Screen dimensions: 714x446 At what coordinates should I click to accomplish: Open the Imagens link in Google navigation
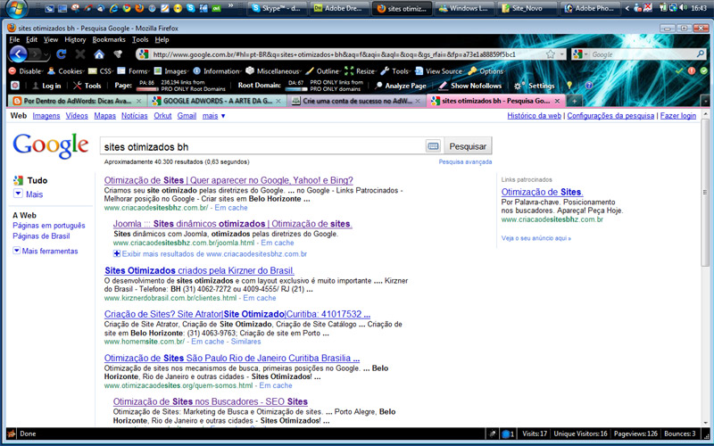click(46, 116)
